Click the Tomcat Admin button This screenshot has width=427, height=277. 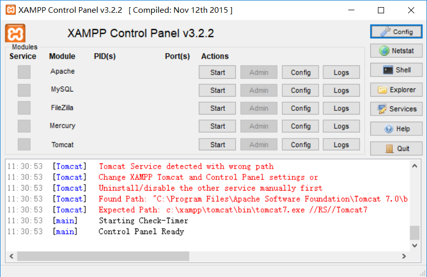pos(259,145)
